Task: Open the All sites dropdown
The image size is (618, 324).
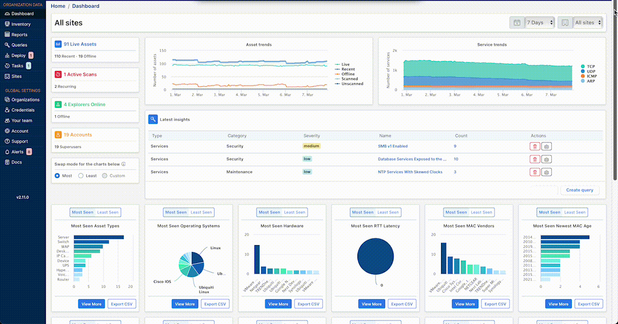Action: coord(587,22)
